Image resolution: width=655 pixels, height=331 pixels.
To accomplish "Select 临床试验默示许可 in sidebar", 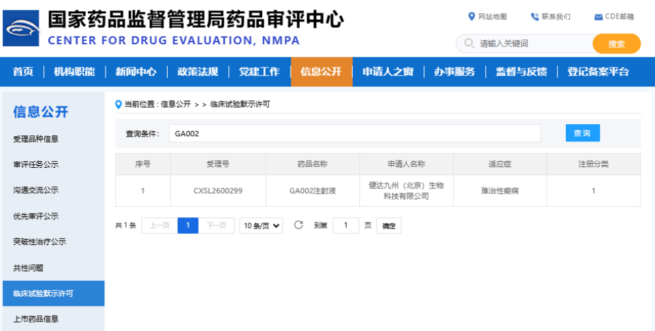I will 53,293.
